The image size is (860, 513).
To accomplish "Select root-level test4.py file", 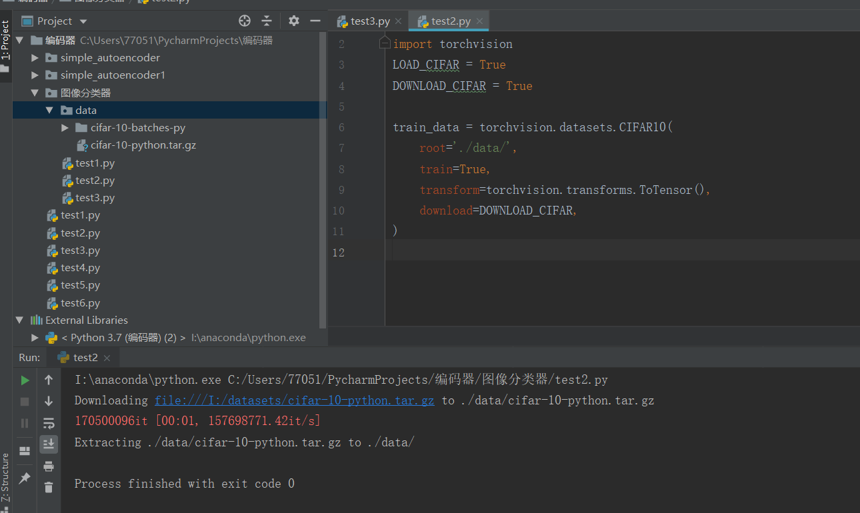I will [80, 267].
